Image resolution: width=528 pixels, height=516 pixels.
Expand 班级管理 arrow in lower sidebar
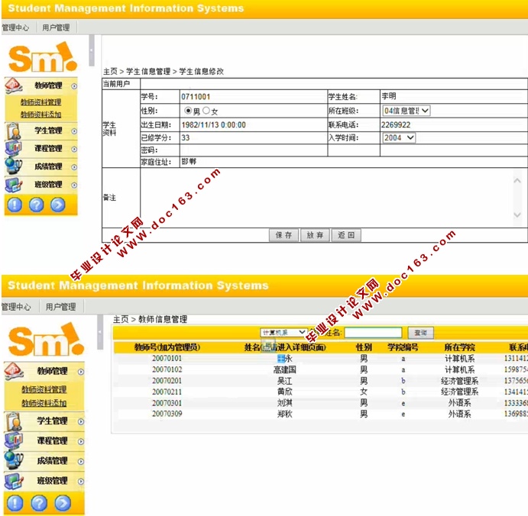click(81, 482)
